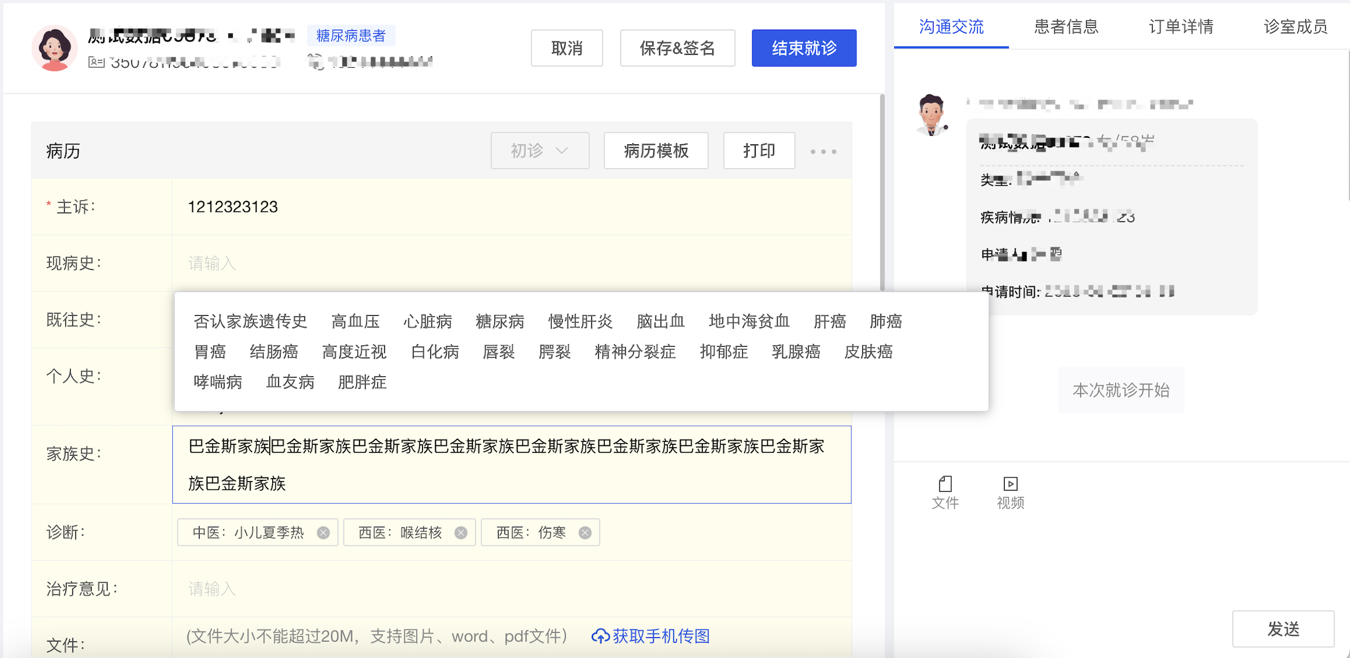End the visit with 结束就诊
The width and height of the screenshot is (1350, 658).
click(804, 48)
